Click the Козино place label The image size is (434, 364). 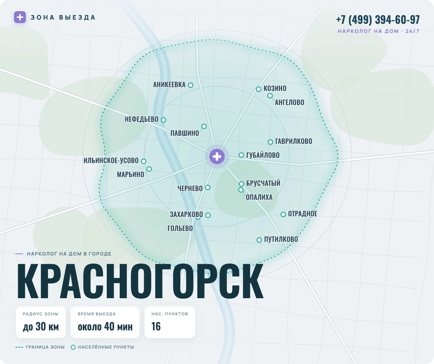pyautogui.click(x=275, y=89)
